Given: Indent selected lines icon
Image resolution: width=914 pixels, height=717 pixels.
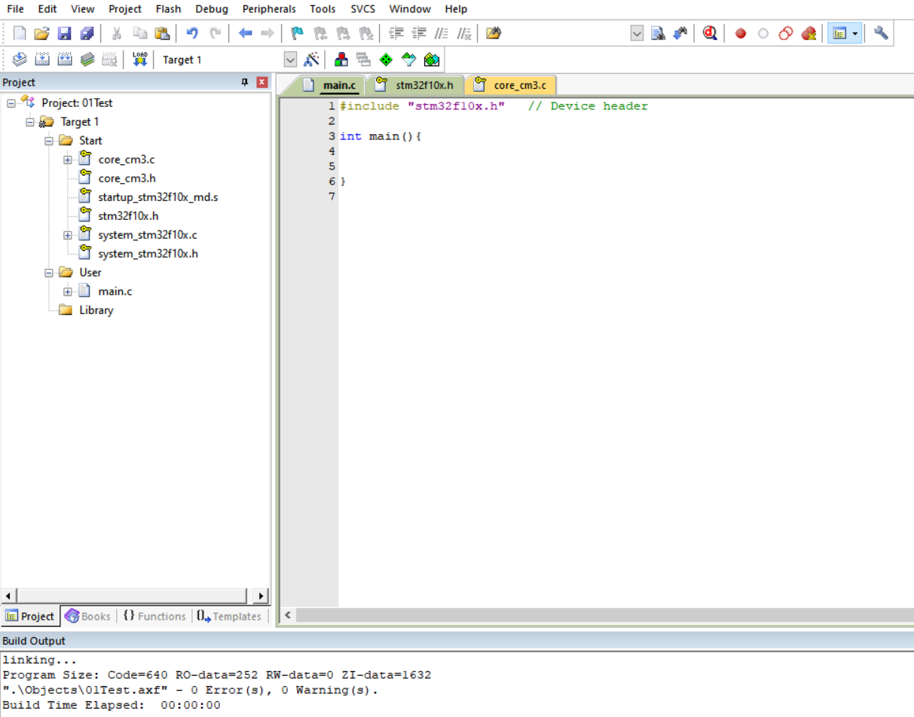Looking at the screenshot, I should click(x=396, y=33).
